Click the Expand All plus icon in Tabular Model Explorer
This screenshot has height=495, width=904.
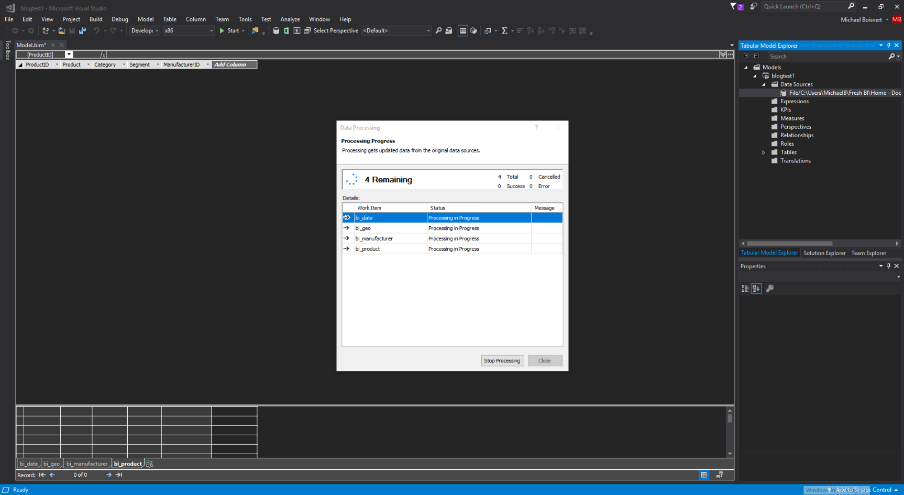pyautogui.click(x=746, y=56)
